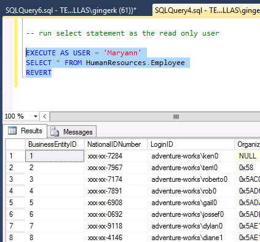Switch to the SQLQuery6.sql tab

click(71, 10)
